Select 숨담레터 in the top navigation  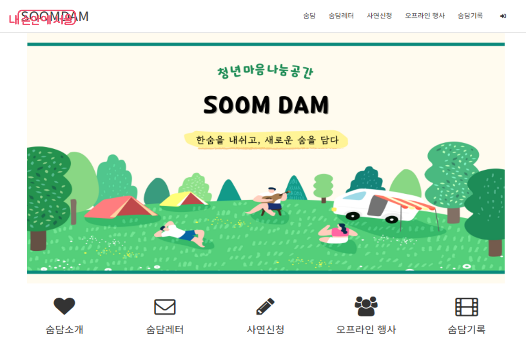(x=341, y=16)
